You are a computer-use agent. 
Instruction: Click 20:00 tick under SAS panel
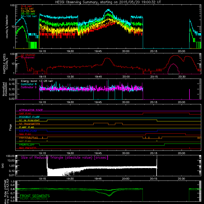(x=126, y=179)
